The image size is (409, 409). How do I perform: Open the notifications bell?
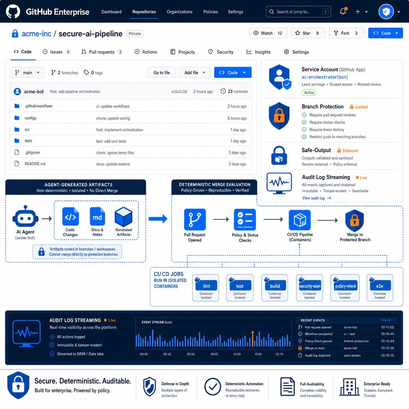(343, 11)
